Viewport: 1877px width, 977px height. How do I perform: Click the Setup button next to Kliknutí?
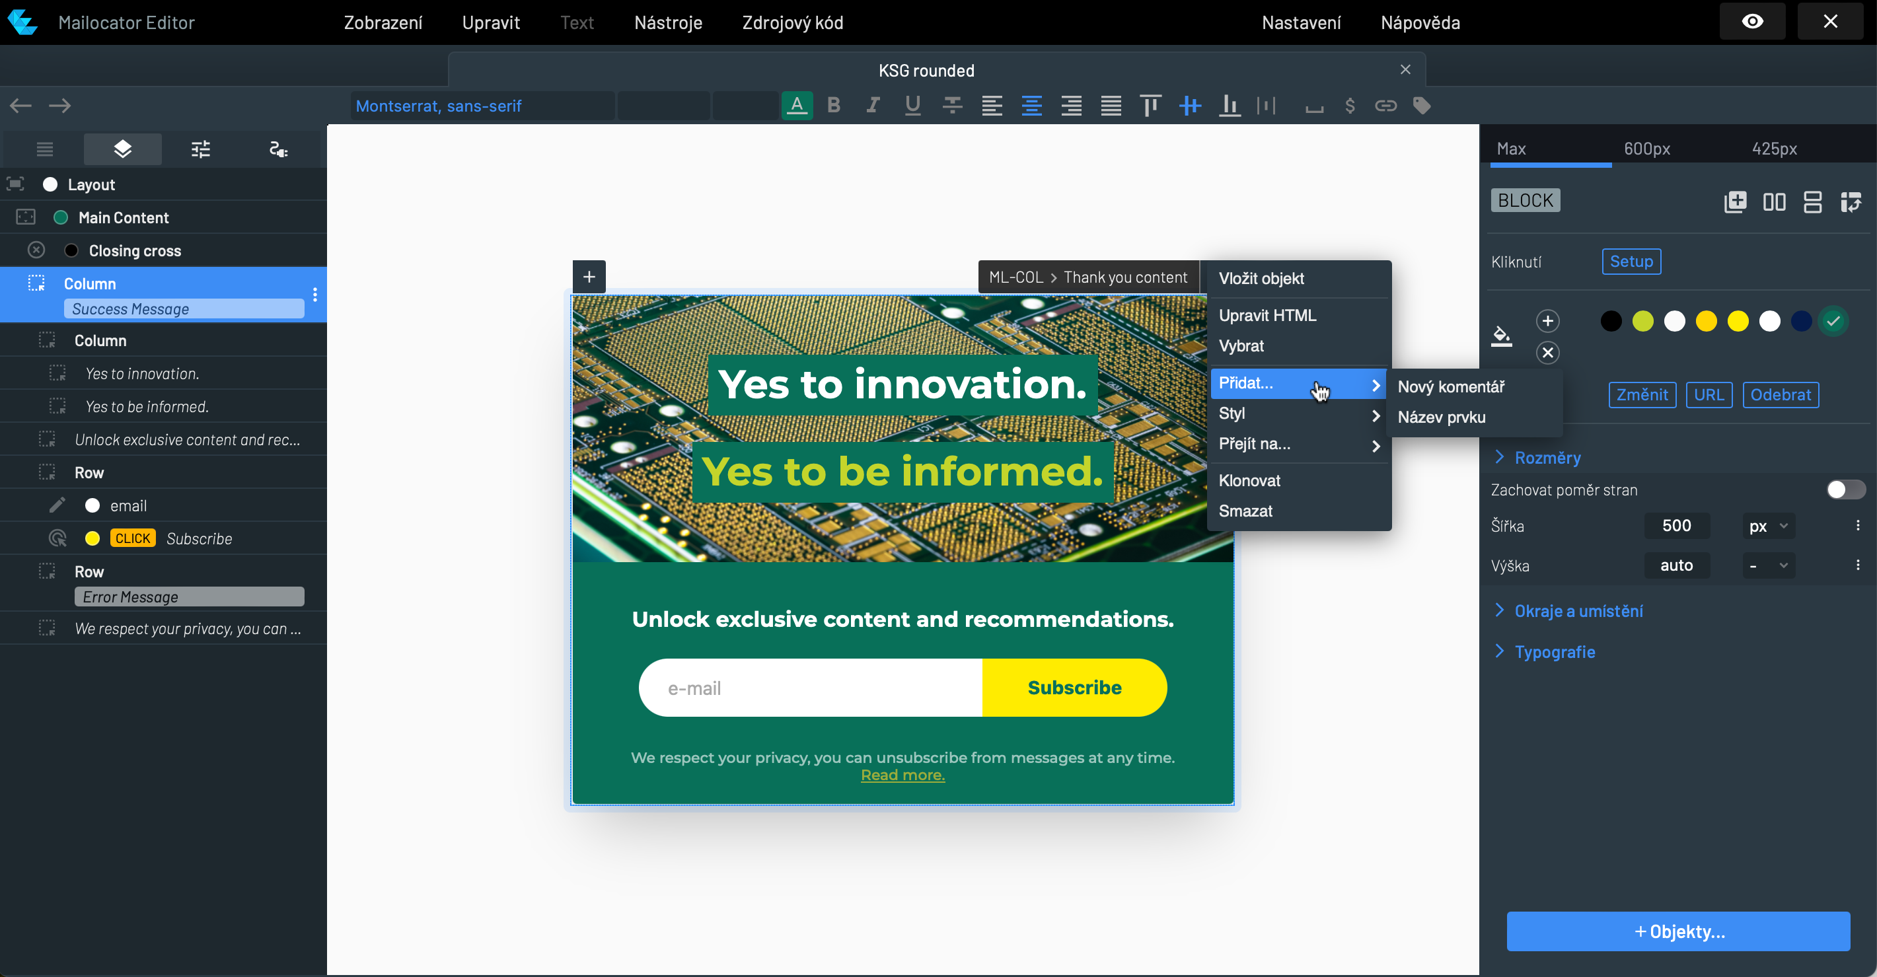[1631, 261]
